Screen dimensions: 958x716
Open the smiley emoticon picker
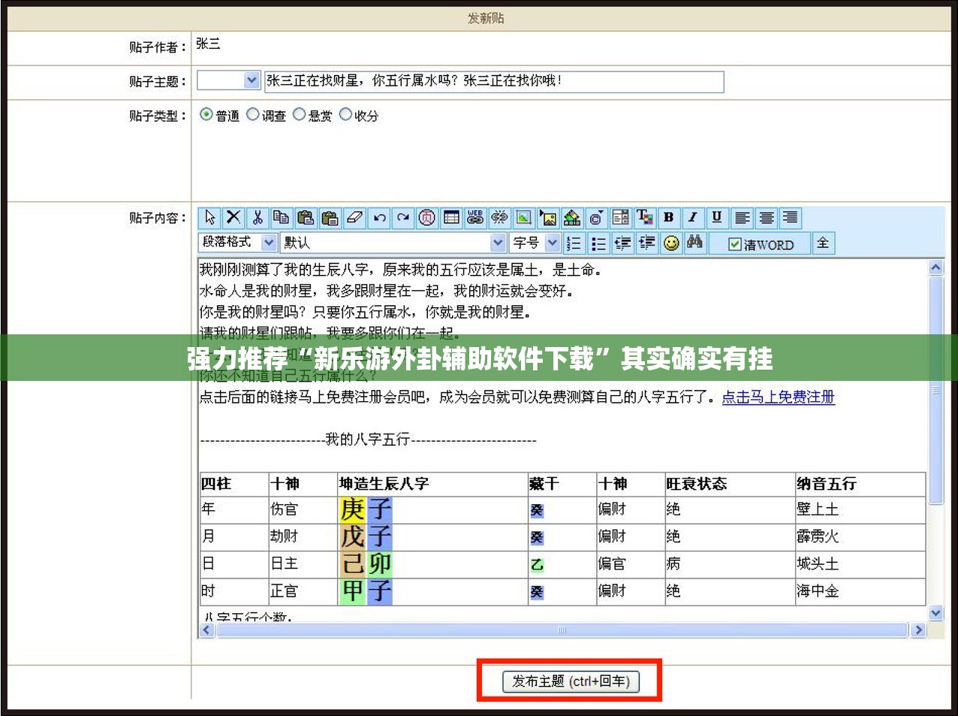[x=671, y=243]
